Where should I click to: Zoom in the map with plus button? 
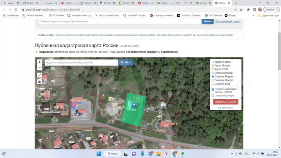[39, 62]
